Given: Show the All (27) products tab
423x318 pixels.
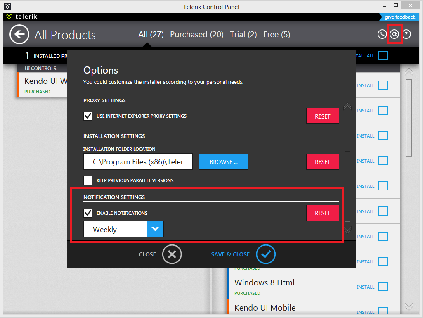Looking at the screenshot, I should tap(151, 35).
